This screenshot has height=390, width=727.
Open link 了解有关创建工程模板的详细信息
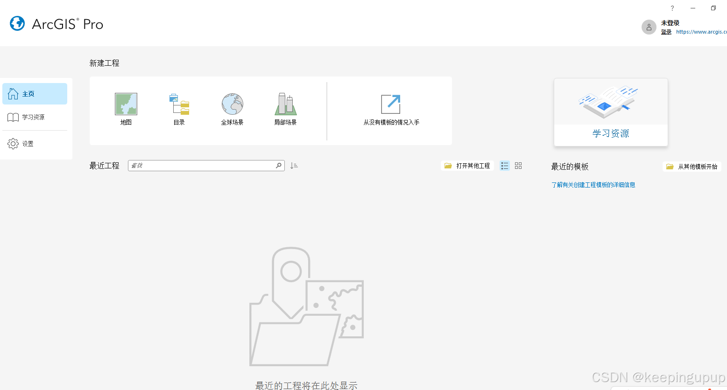click(x=593, y=185)
